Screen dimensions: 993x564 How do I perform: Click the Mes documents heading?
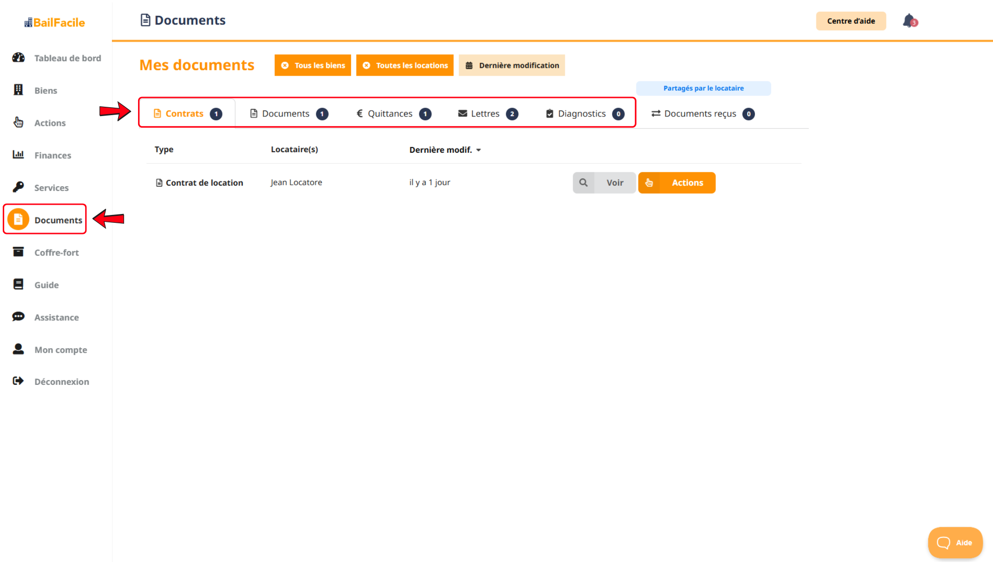coord(197,65)
